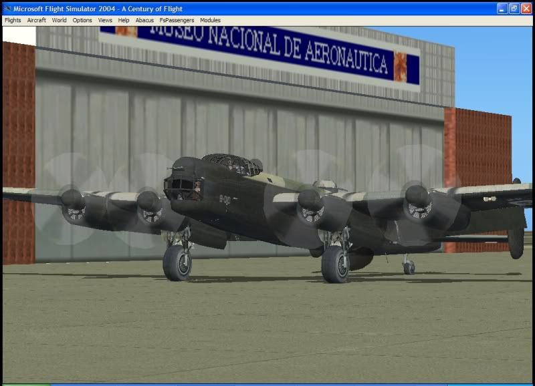Open the Views menu
The height and width of the screenshot is (386, 535).
(105, 21)
